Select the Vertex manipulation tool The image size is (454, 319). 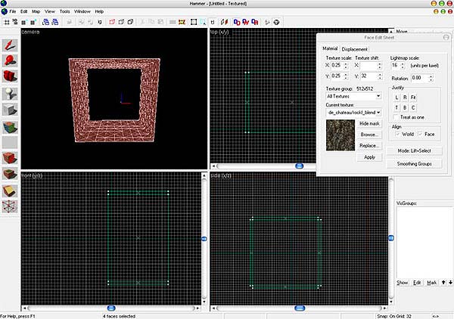click(x=10, y=207)
